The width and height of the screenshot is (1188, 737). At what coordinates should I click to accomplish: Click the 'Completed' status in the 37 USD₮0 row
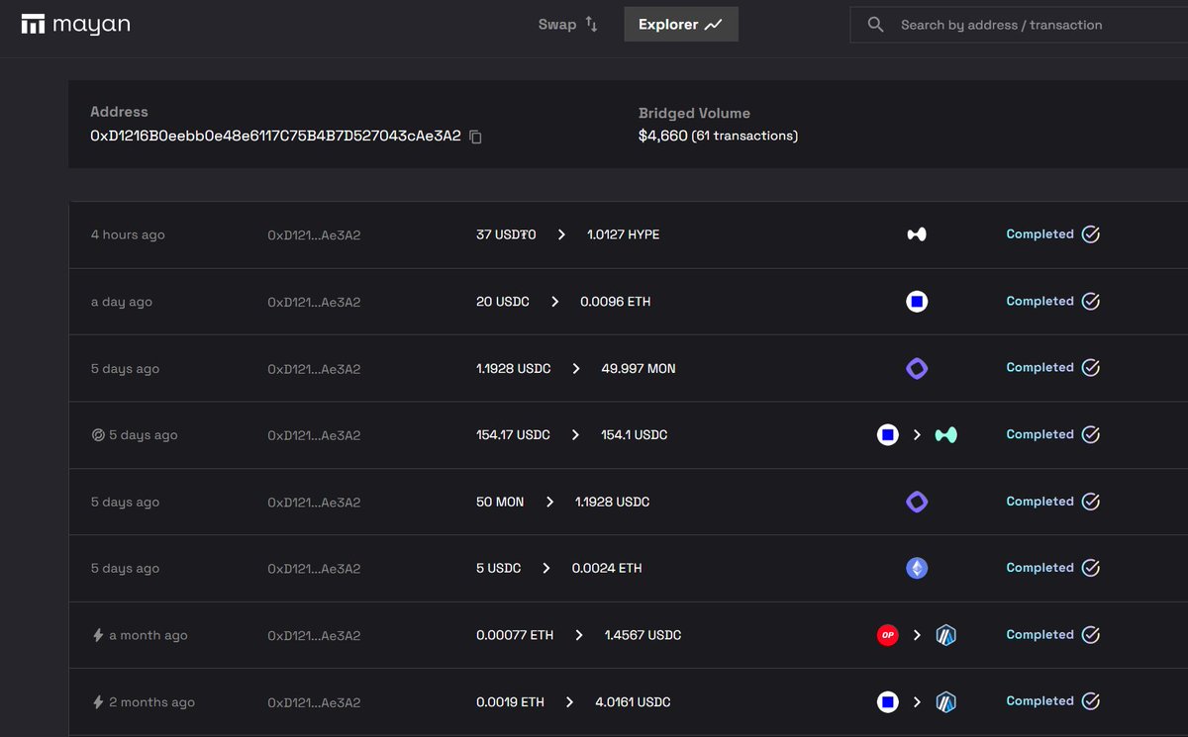[x=1039, y=234]
